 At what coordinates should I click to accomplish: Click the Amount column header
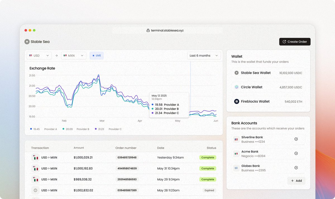coord(79,148)
